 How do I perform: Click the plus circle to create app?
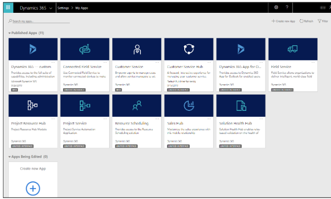pos(33,188)
